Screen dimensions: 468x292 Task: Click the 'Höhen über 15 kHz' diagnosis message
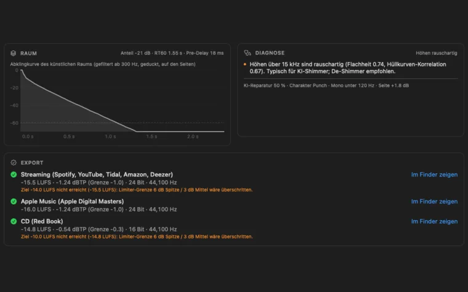(348, 68)
